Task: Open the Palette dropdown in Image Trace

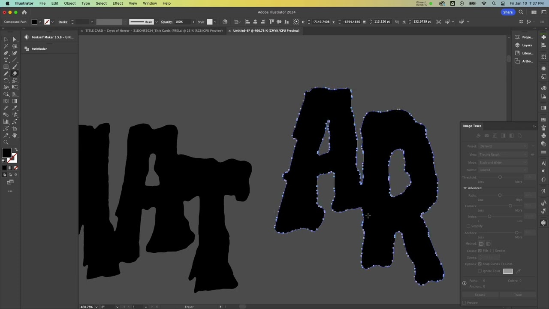Action: coord(503,170)
